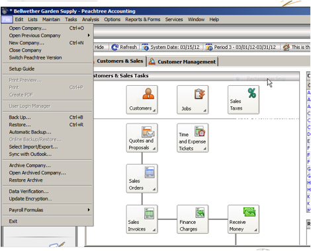The height and width of the screenshot is (251, 311).
Task: Choose Restore Archive menu entry
Action: [47, 180]
